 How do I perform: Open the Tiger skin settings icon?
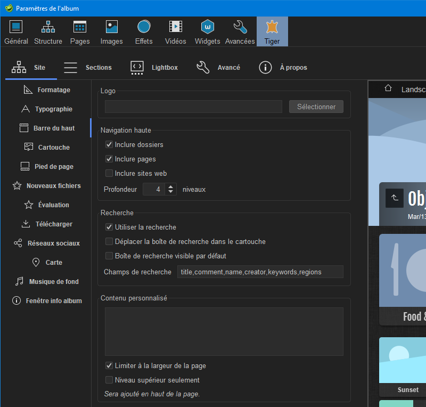(x=272, y=31)
